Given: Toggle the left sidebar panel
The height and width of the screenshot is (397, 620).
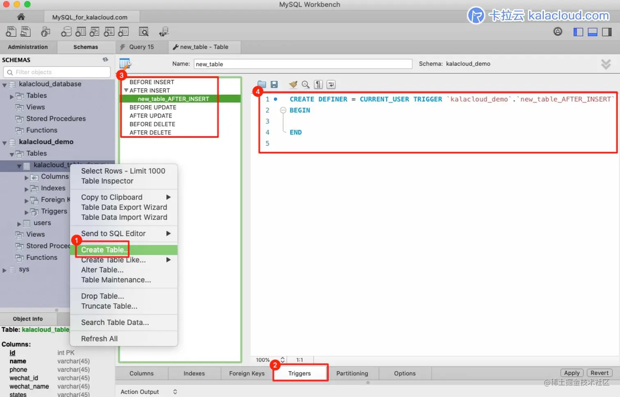Looking at the screenshot, I should [578, 32].
